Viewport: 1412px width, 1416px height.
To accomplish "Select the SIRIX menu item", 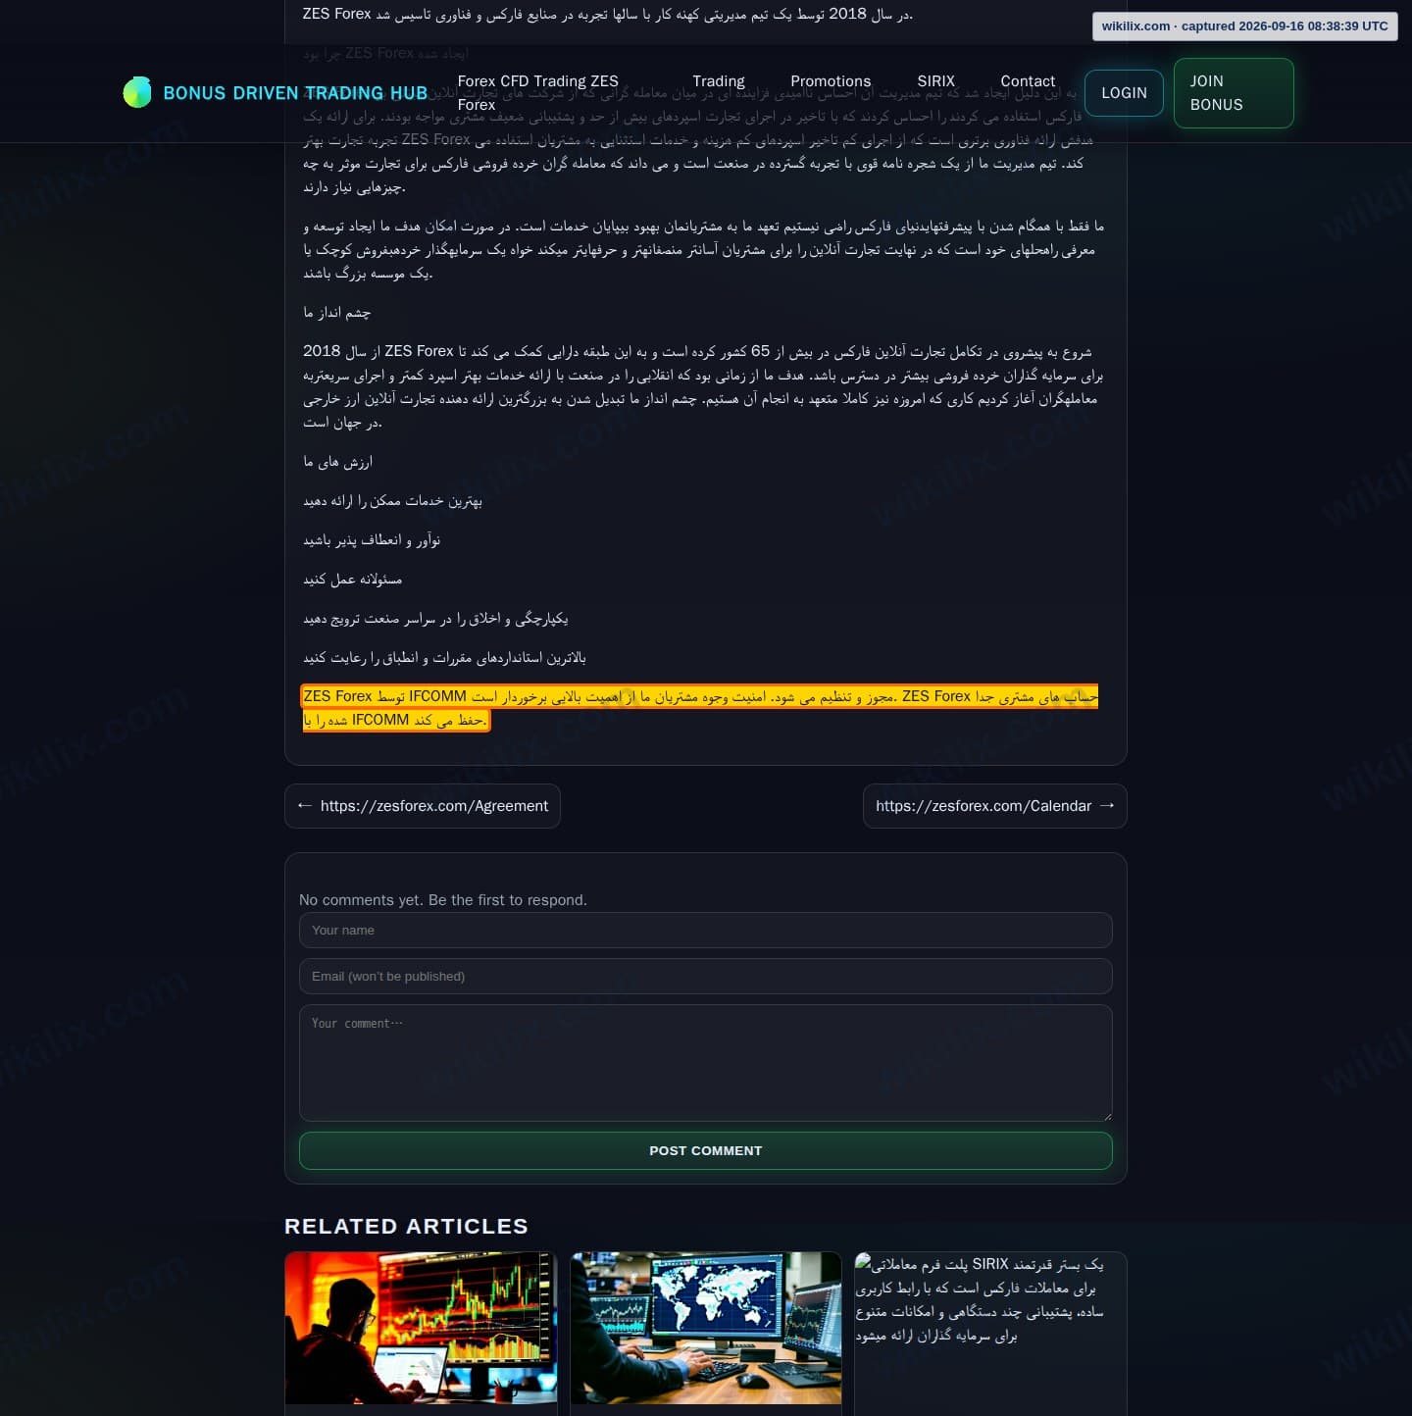I will pos(936,81).
